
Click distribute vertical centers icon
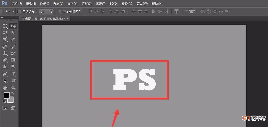139,11
